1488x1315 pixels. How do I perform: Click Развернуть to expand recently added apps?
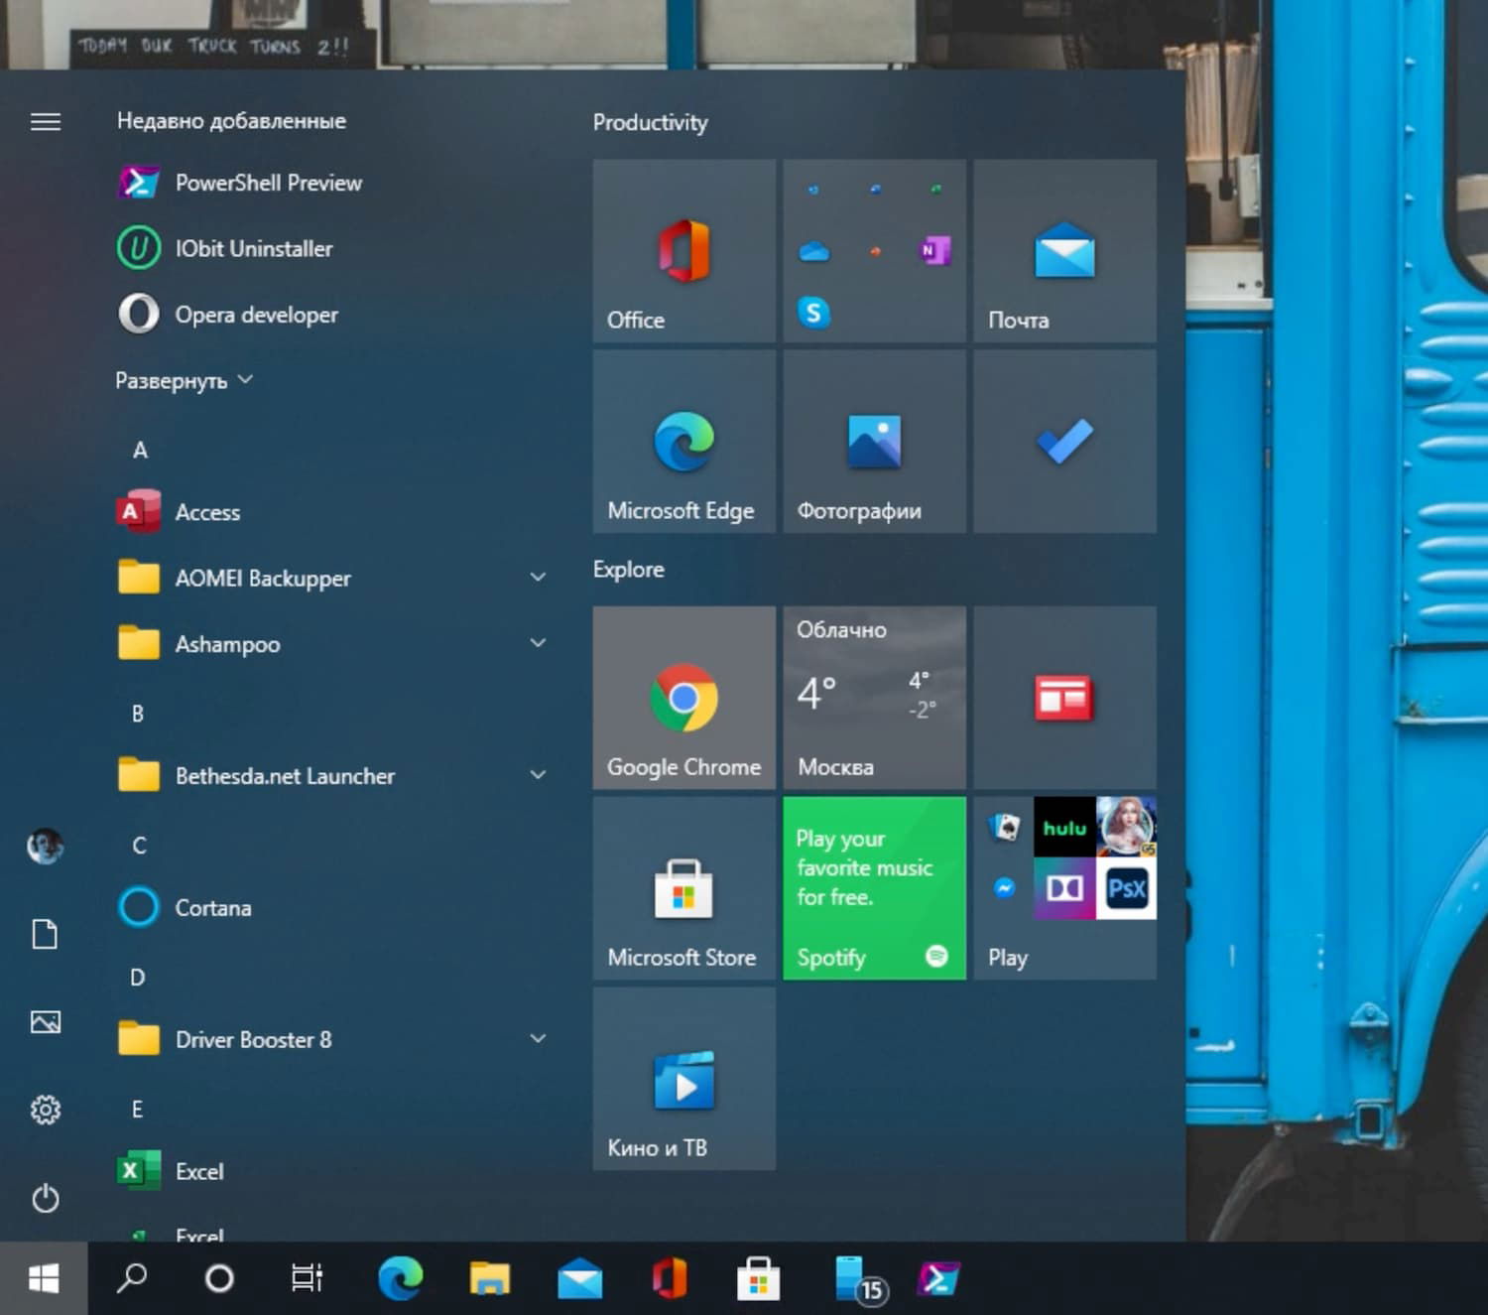tap(184, 380)
